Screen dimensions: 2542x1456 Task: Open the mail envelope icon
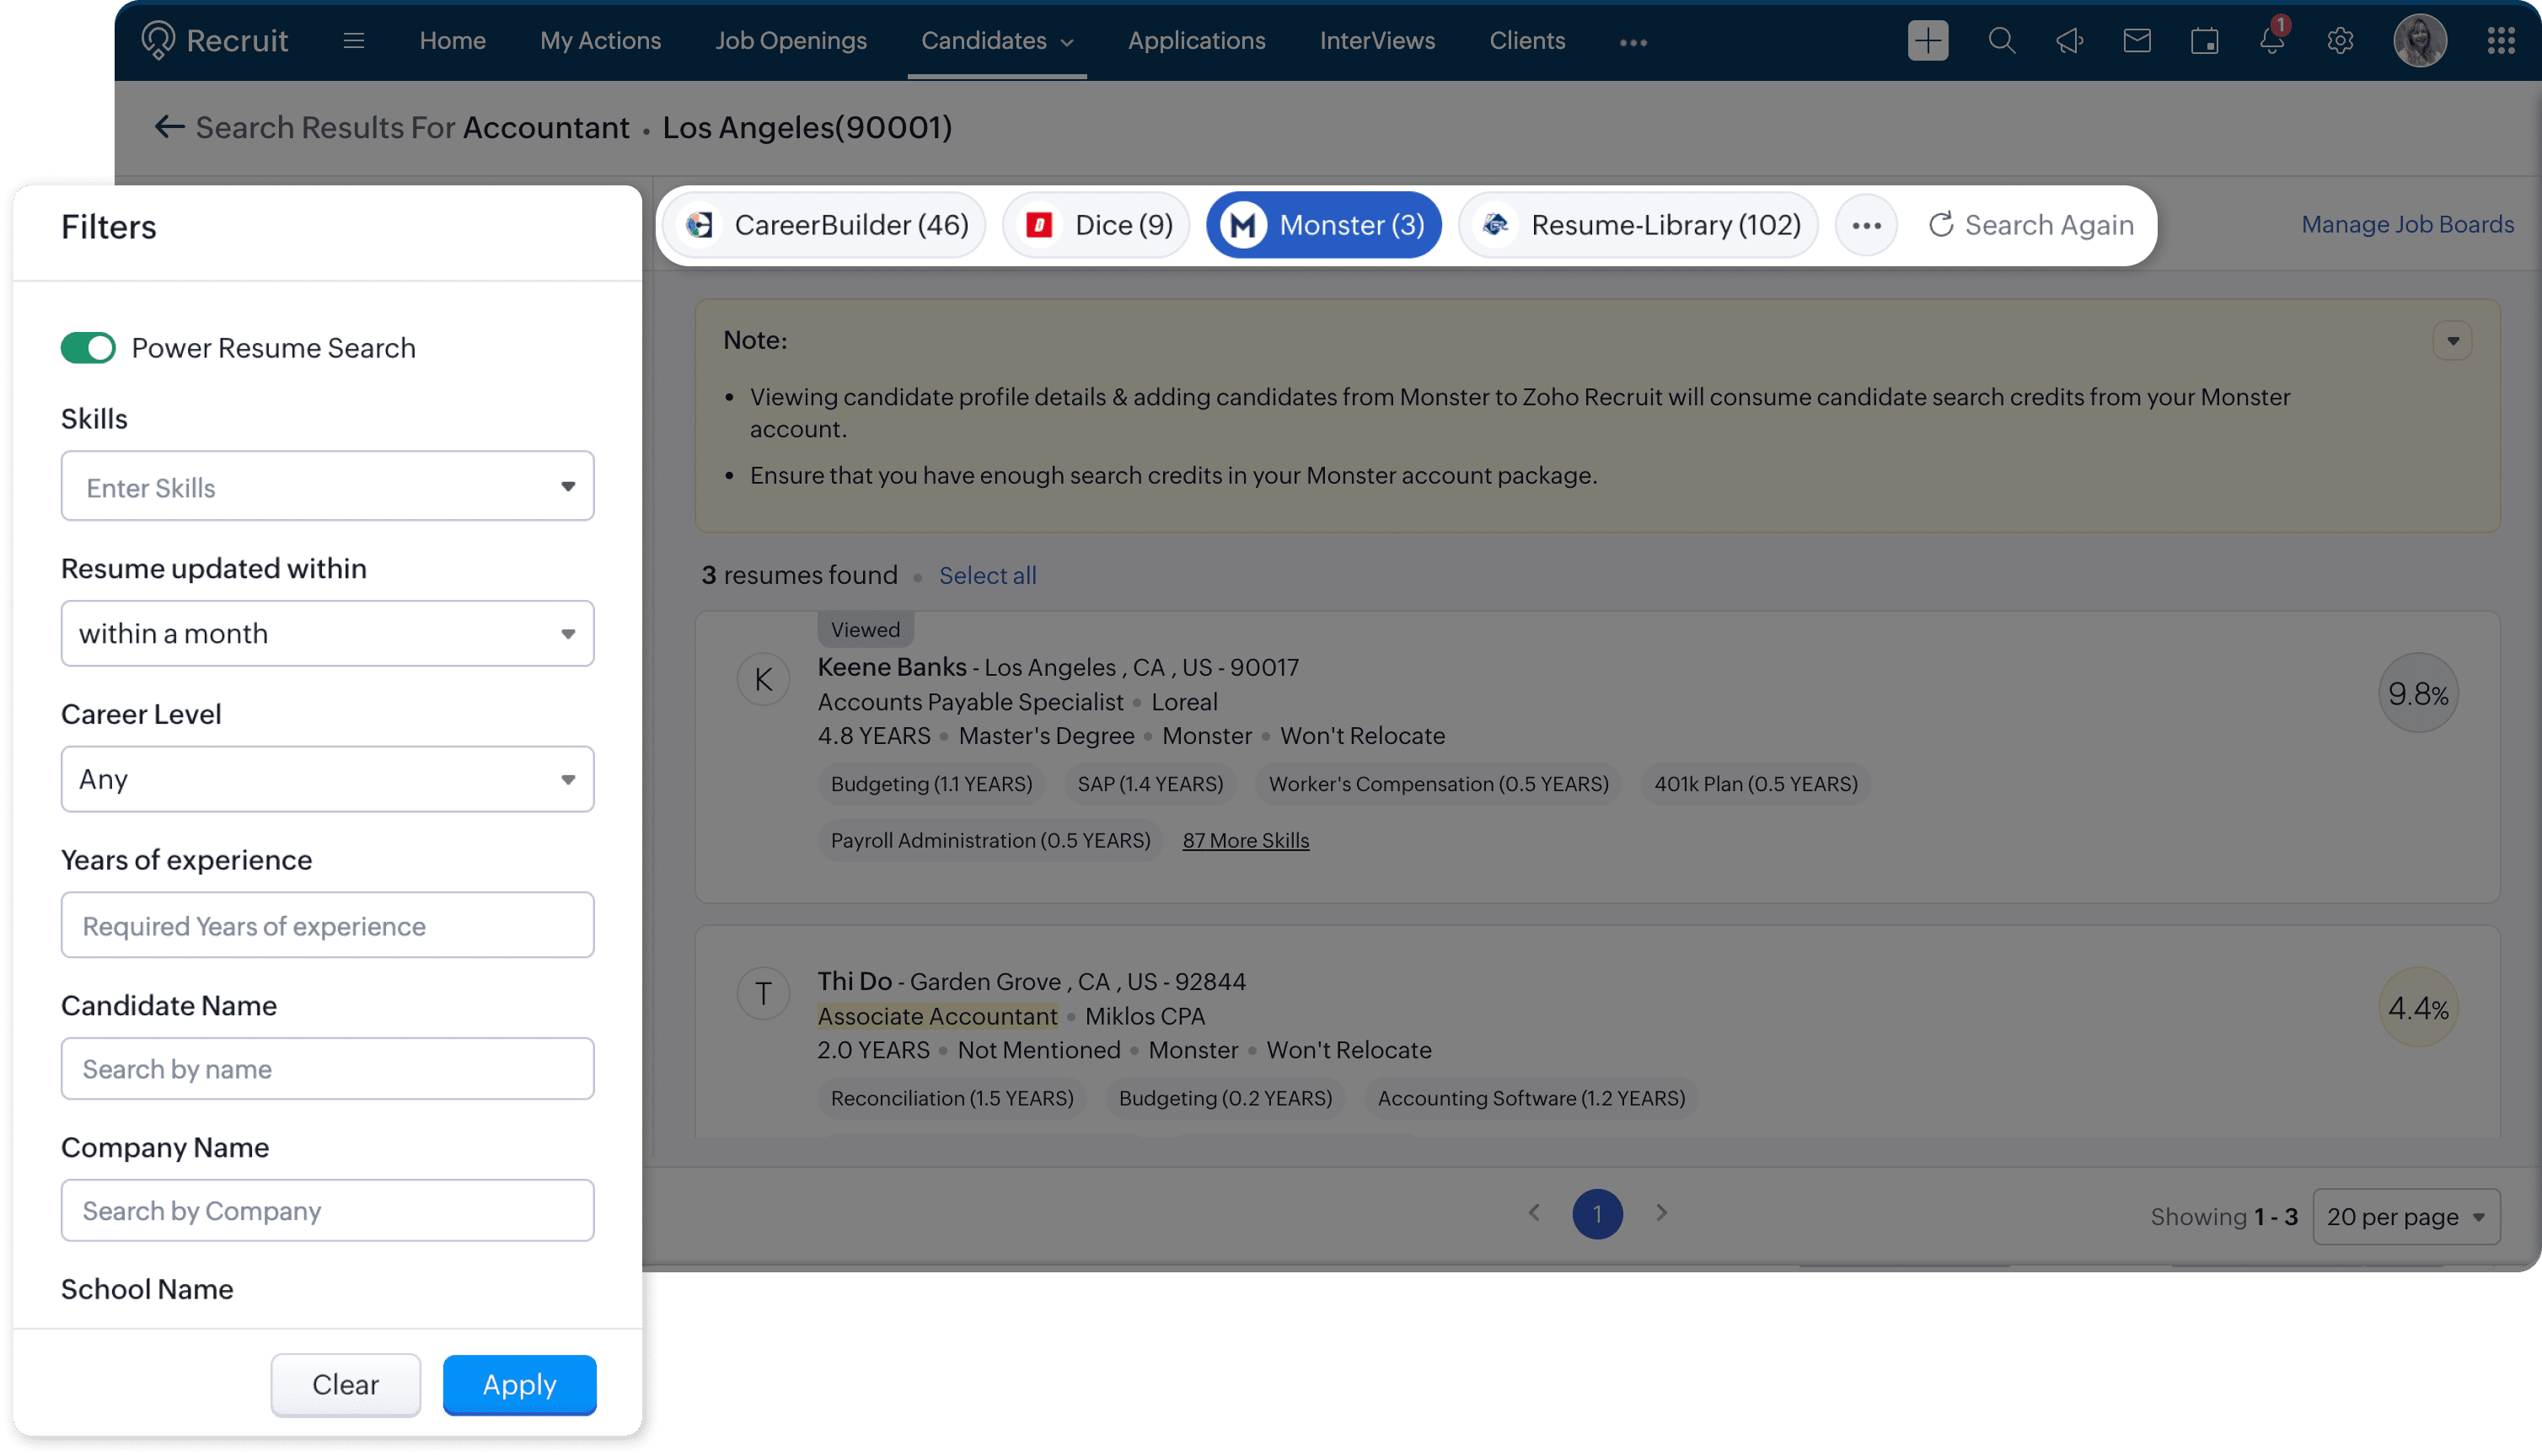click(2137, 41)
